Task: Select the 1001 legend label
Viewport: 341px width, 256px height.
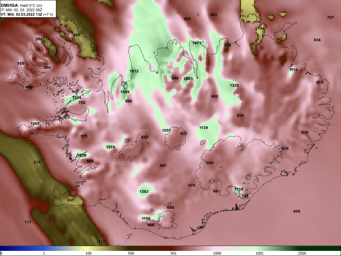Action: pyautogui.click(x=260, y=253)
